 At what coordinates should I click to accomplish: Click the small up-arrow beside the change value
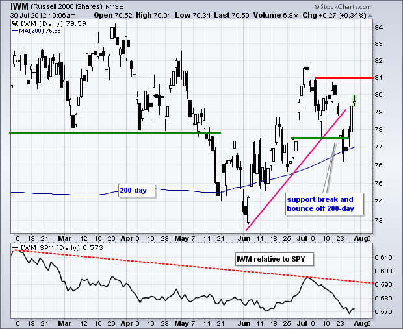(x=370, y=16)
